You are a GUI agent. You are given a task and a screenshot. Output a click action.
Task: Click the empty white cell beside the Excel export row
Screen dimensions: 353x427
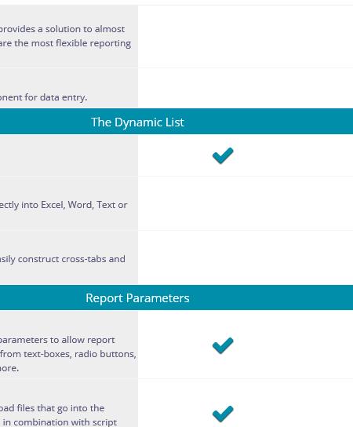pyautogui.click(x=246, y=203)
